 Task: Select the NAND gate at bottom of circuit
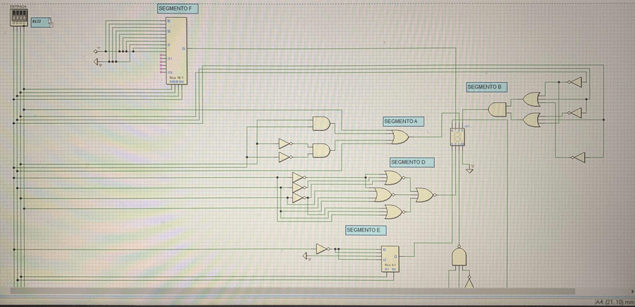coord(459,258)
